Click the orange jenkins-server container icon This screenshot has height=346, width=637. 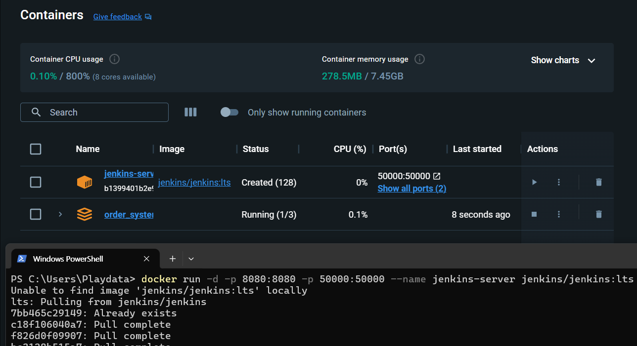point(85,182)
